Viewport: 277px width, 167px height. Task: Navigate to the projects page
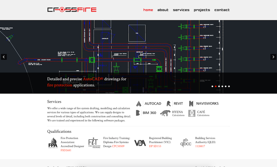[x=202, y=10]
